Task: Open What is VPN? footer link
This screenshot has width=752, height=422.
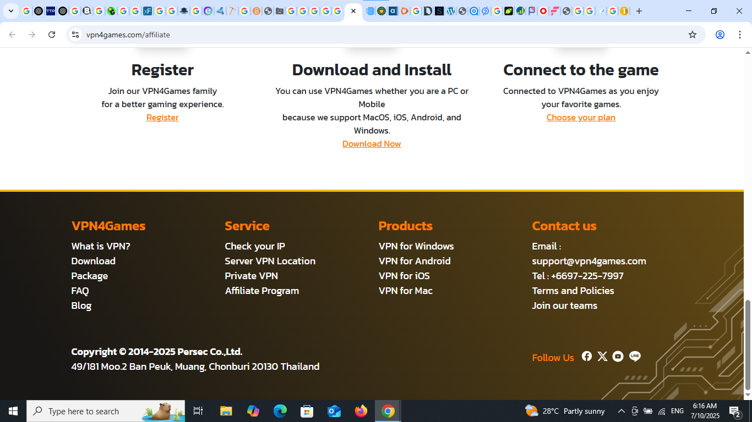Action: (x=101, y=246)
